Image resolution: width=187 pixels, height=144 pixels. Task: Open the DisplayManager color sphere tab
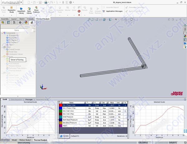click(26, 23)
